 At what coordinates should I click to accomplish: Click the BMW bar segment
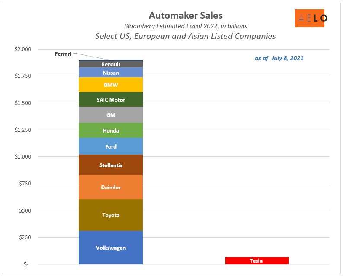point(111,85)
